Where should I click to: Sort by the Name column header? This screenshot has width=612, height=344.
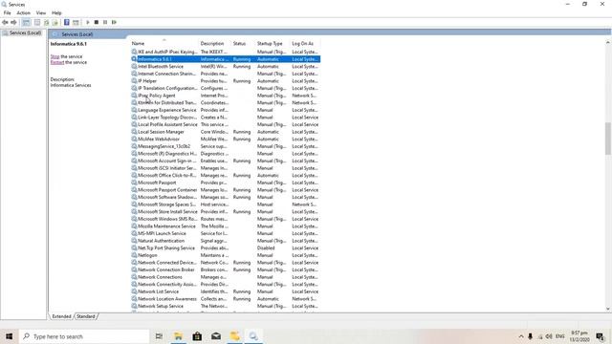pyautogui.click(x=164, y=43)
